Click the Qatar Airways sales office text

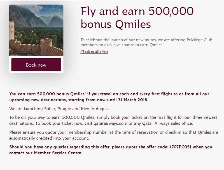(x=167, y=123)
